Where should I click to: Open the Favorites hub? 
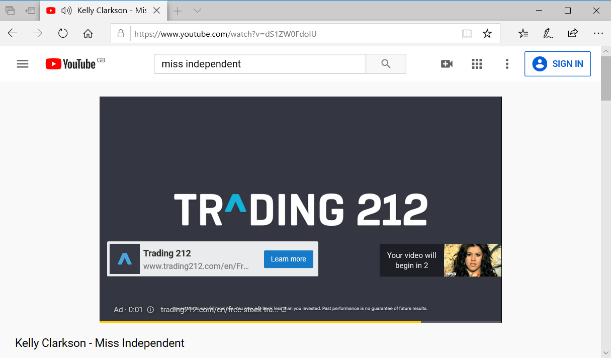(523, 34)
